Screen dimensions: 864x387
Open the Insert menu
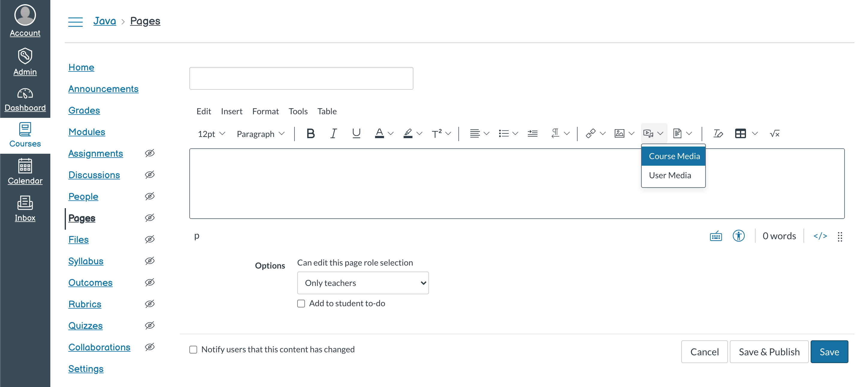(231, 111)
